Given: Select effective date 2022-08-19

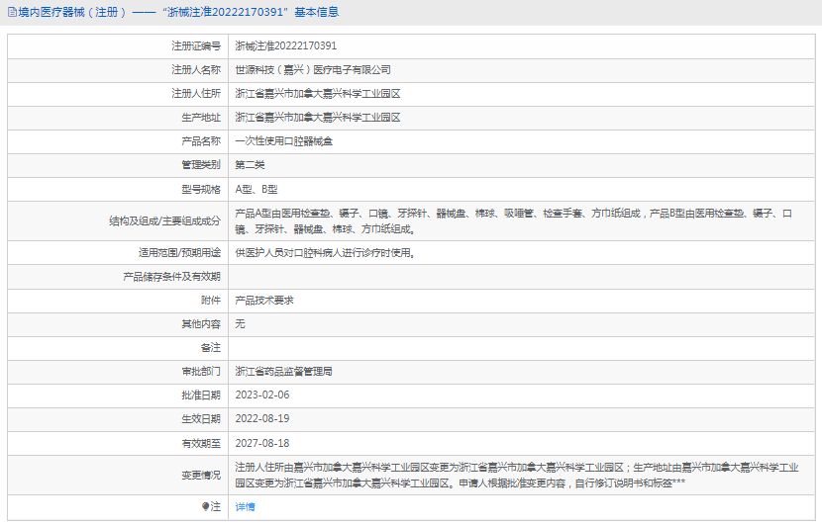Looking at the screenshot, I should (262, 418).
